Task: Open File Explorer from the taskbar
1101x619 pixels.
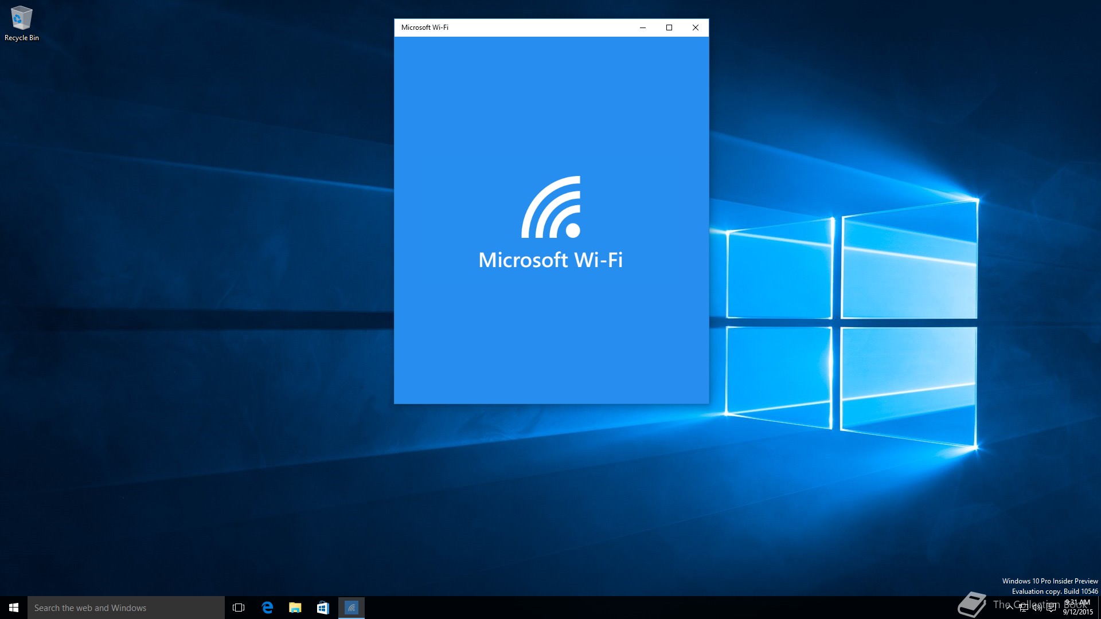Action: point(295,608)
